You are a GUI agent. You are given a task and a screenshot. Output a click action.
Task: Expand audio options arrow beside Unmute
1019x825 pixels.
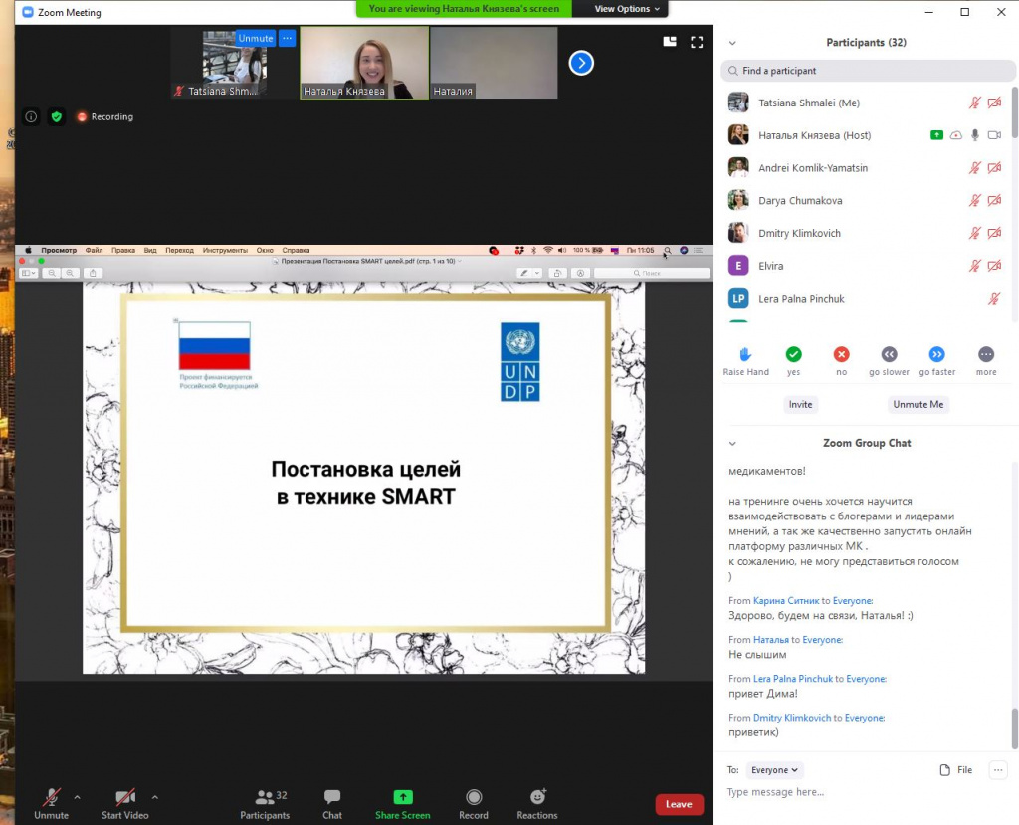coord(78,797)
